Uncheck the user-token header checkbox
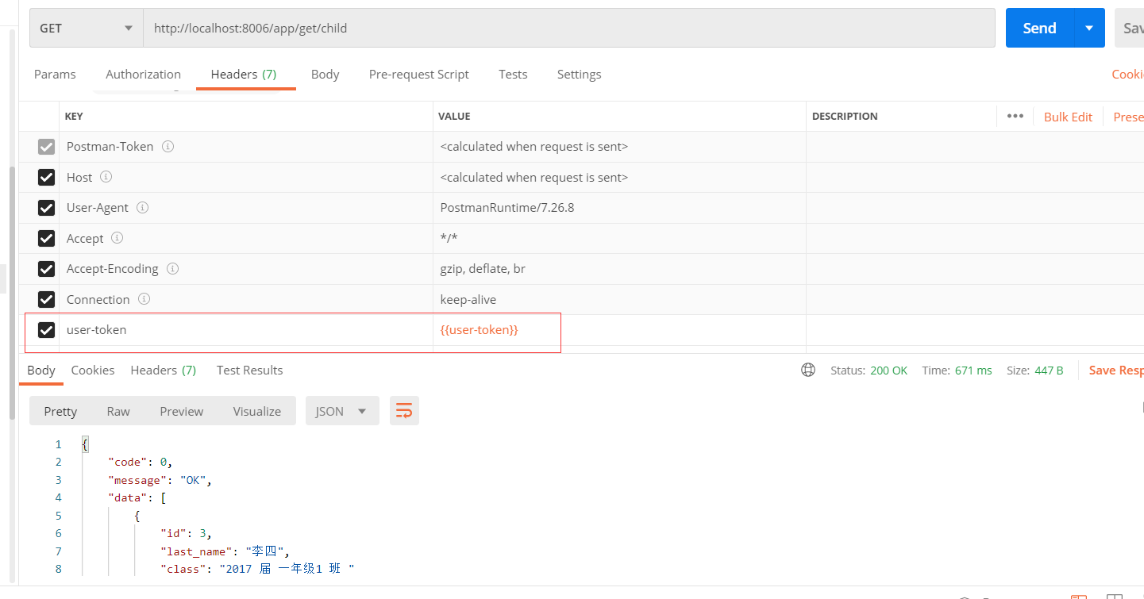1144x599 pixels. click(x=46, y=330)
